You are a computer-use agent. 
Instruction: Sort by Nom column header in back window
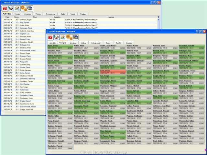(35, 17)
